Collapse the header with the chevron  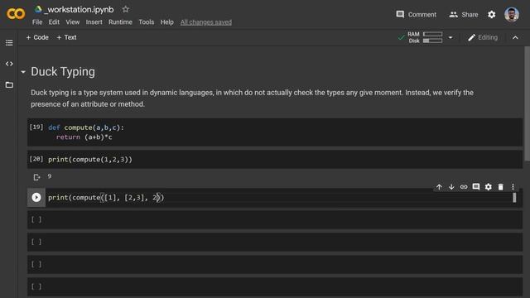click(x=515, y=37)
